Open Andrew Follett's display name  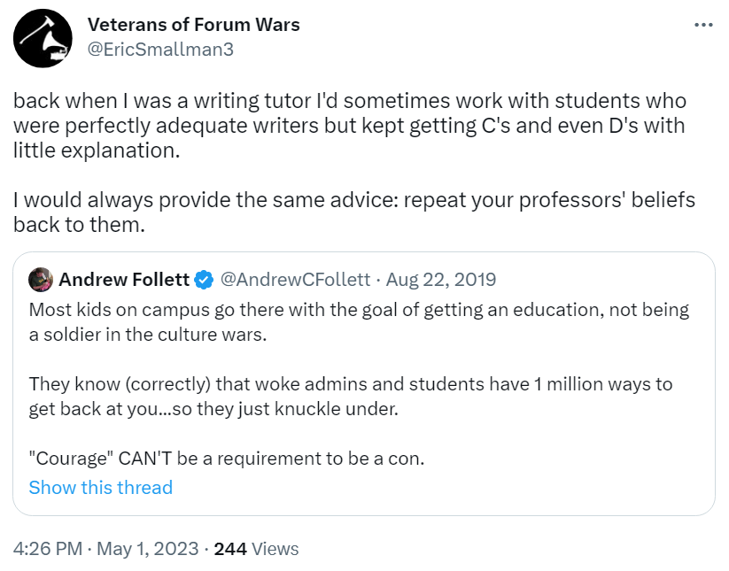[124, 281]
